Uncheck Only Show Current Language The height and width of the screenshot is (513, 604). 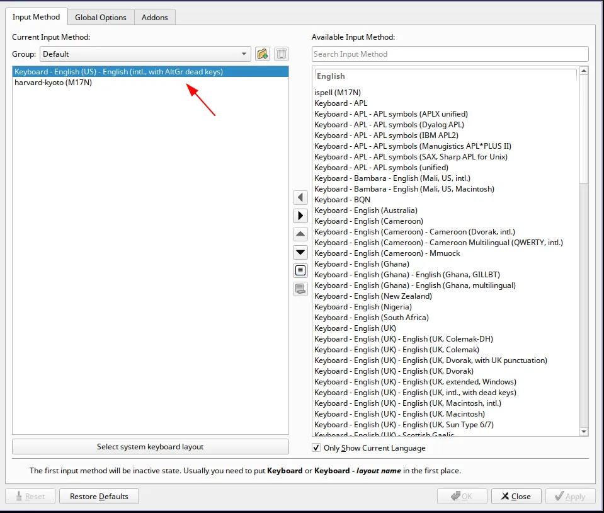pos(316,447)
